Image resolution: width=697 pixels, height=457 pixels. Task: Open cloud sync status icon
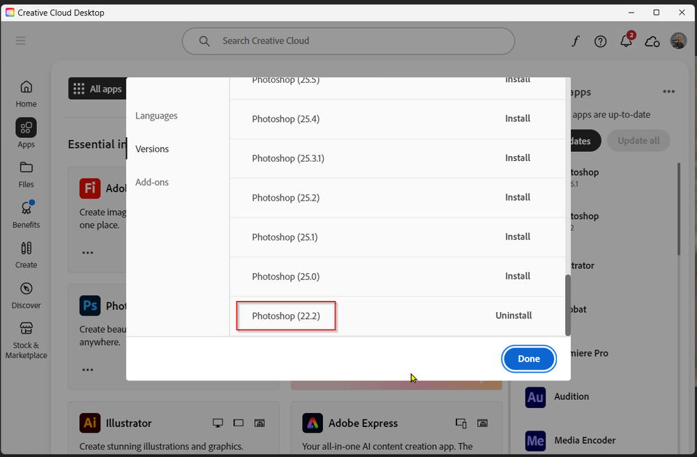[x=652, y=42]
